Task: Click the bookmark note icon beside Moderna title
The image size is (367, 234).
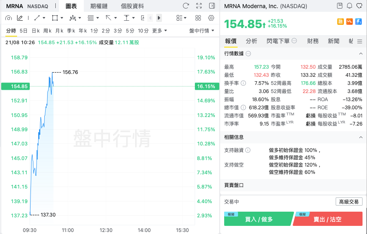Action: [x=340, y=6]
